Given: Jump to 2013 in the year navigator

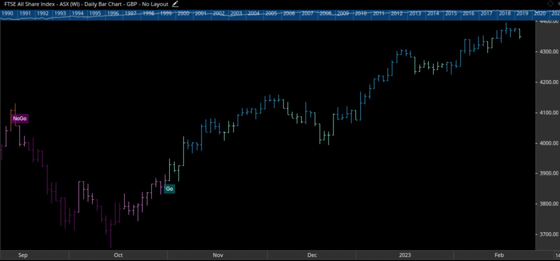Looking at the screenshot, I should (415, 13).
